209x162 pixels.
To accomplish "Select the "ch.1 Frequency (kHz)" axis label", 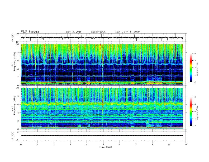I will pos(14,65).
